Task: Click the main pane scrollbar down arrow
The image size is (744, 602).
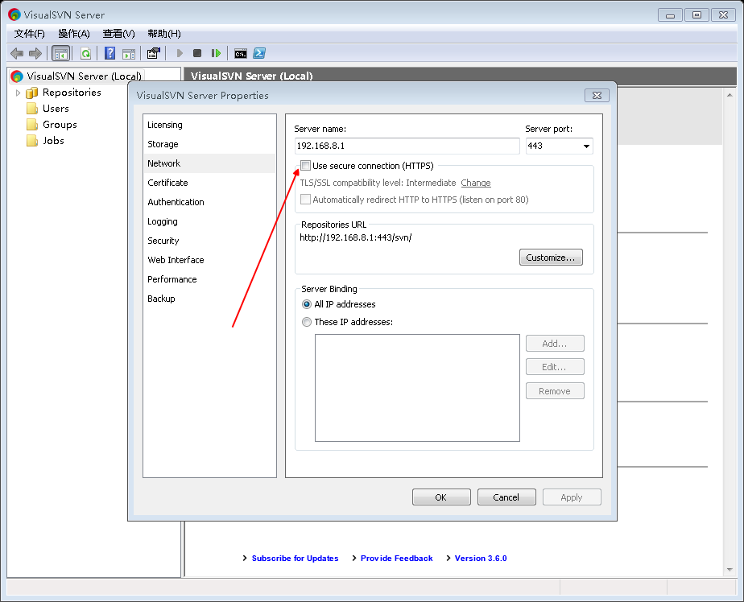Action: (x=730, y=570)
